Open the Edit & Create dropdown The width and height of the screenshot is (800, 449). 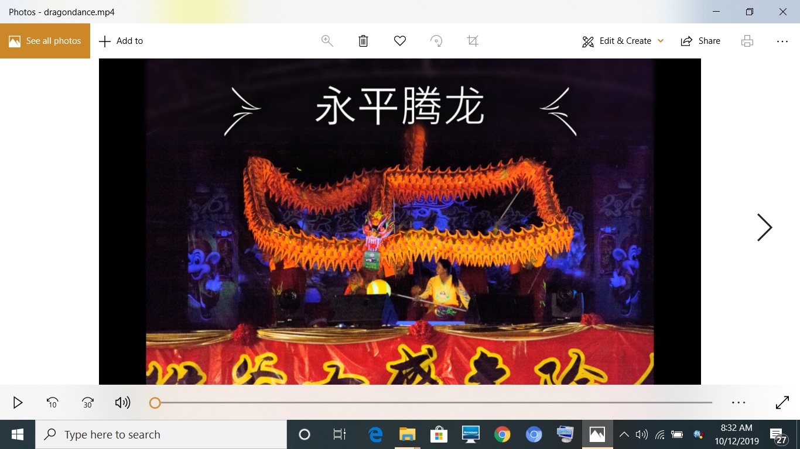623,41
